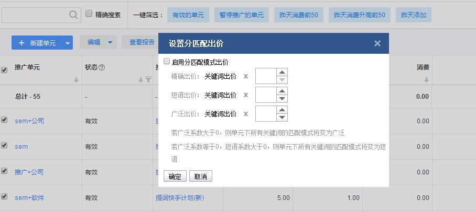Enable 启用分匹配模式出价 checkbox

coord(167,62)
